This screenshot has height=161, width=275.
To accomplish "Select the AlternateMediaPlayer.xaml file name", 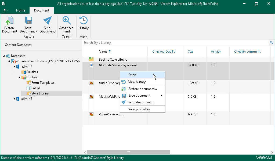I will (x=118, y=65).
